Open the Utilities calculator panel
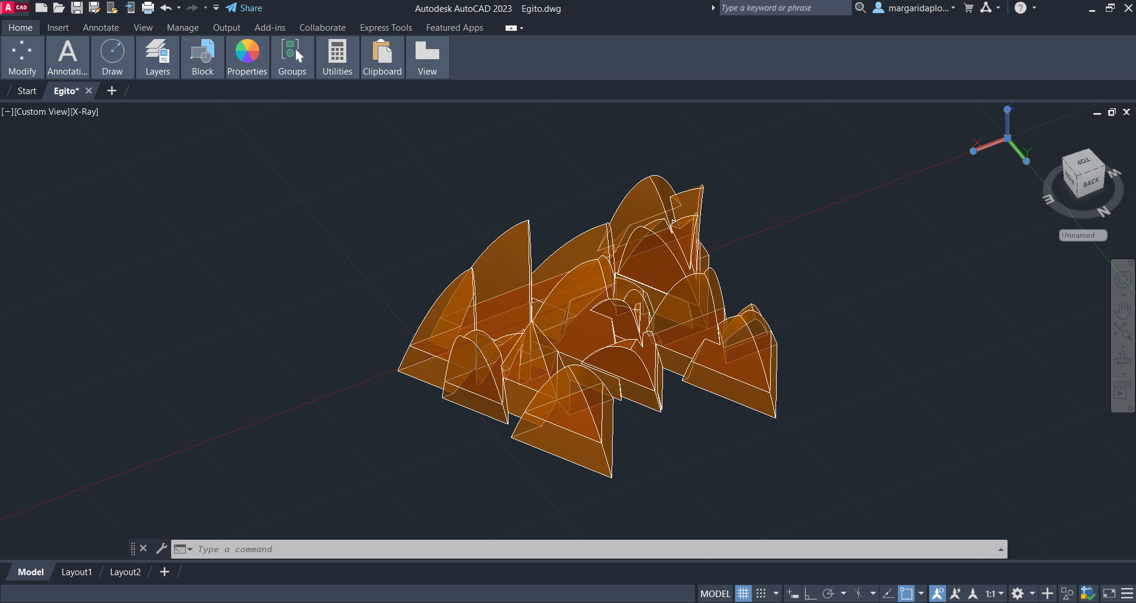The image size is (1136, 603). 337,57
